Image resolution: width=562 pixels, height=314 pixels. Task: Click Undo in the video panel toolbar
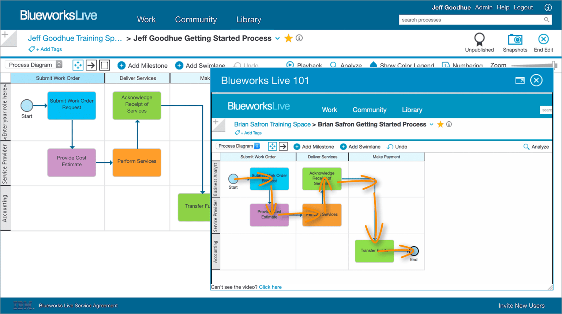click(397, 147)
